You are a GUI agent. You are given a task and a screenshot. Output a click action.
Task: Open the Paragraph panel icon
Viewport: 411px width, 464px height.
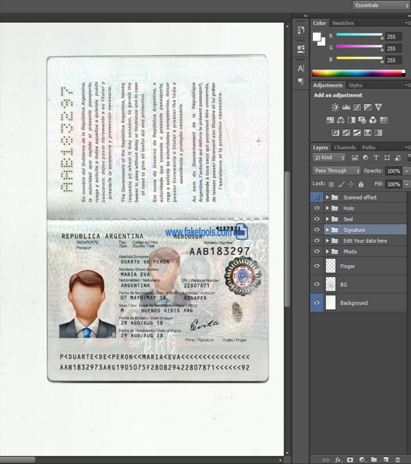tap(301, 81)
